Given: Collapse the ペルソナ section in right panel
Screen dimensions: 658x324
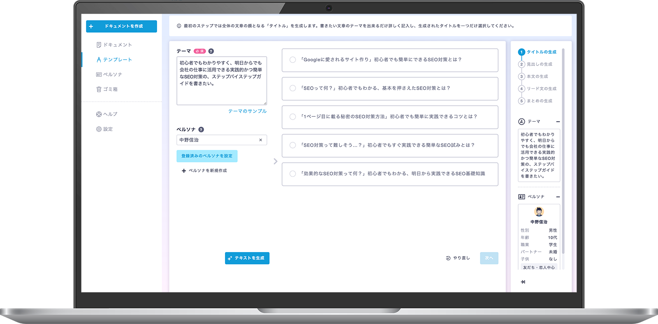Looking at the screenshot, I should (x=558, y=197).
